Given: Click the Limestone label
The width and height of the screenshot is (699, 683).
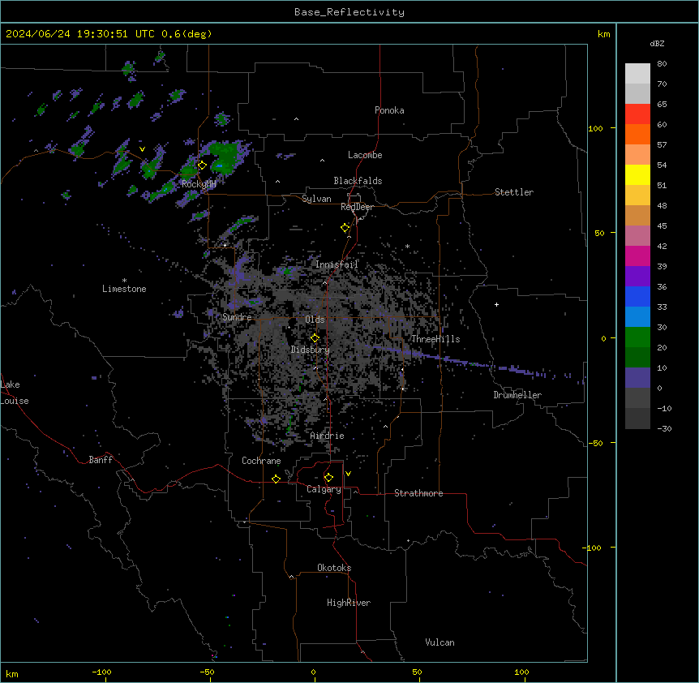Looking at the screenshot, I should (x=124, y=289).
